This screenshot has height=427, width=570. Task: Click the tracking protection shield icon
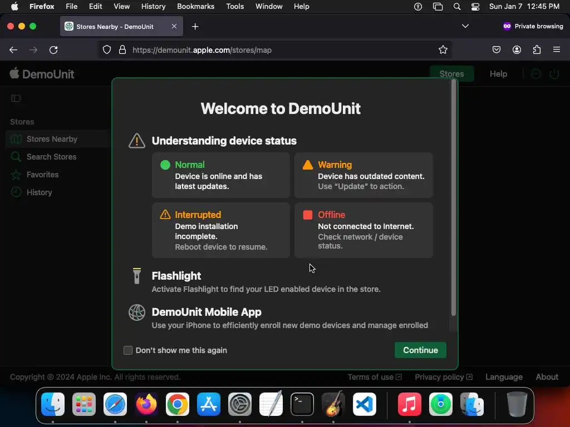pos(106,49)
